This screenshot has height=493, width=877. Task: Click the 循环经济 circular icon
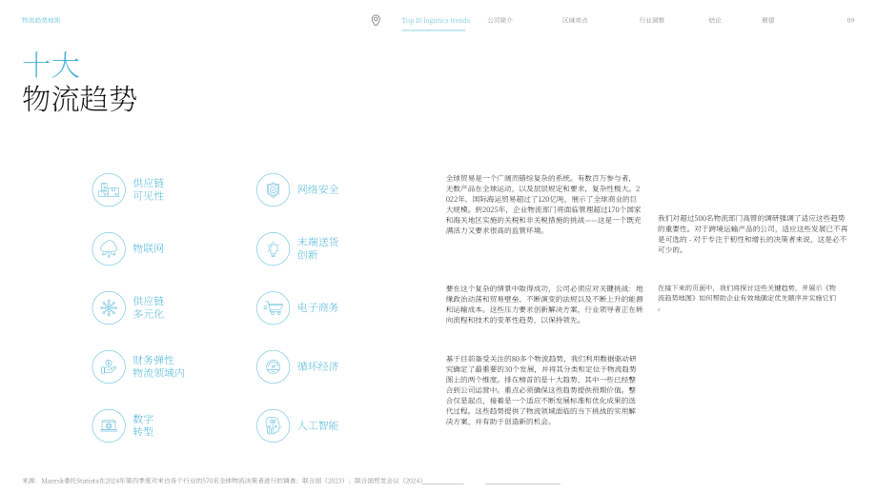tap(273, 366)
